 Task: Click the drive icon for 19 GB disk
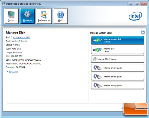[97, 50]
